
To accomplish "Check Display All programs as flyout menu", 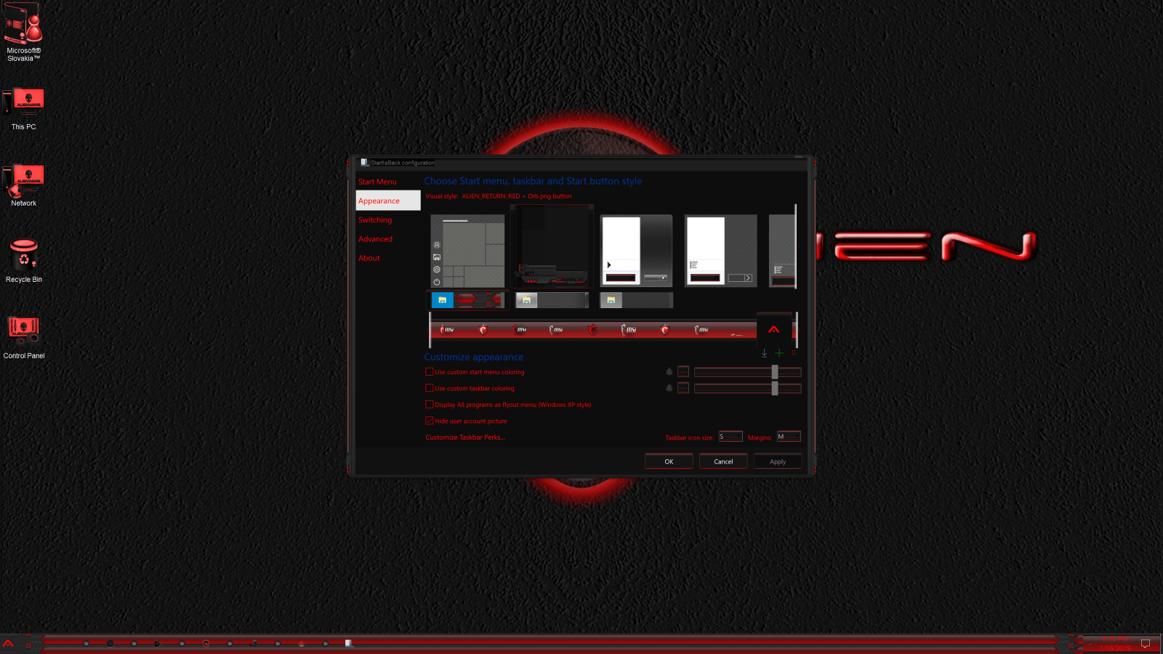I will click(430, 405).
